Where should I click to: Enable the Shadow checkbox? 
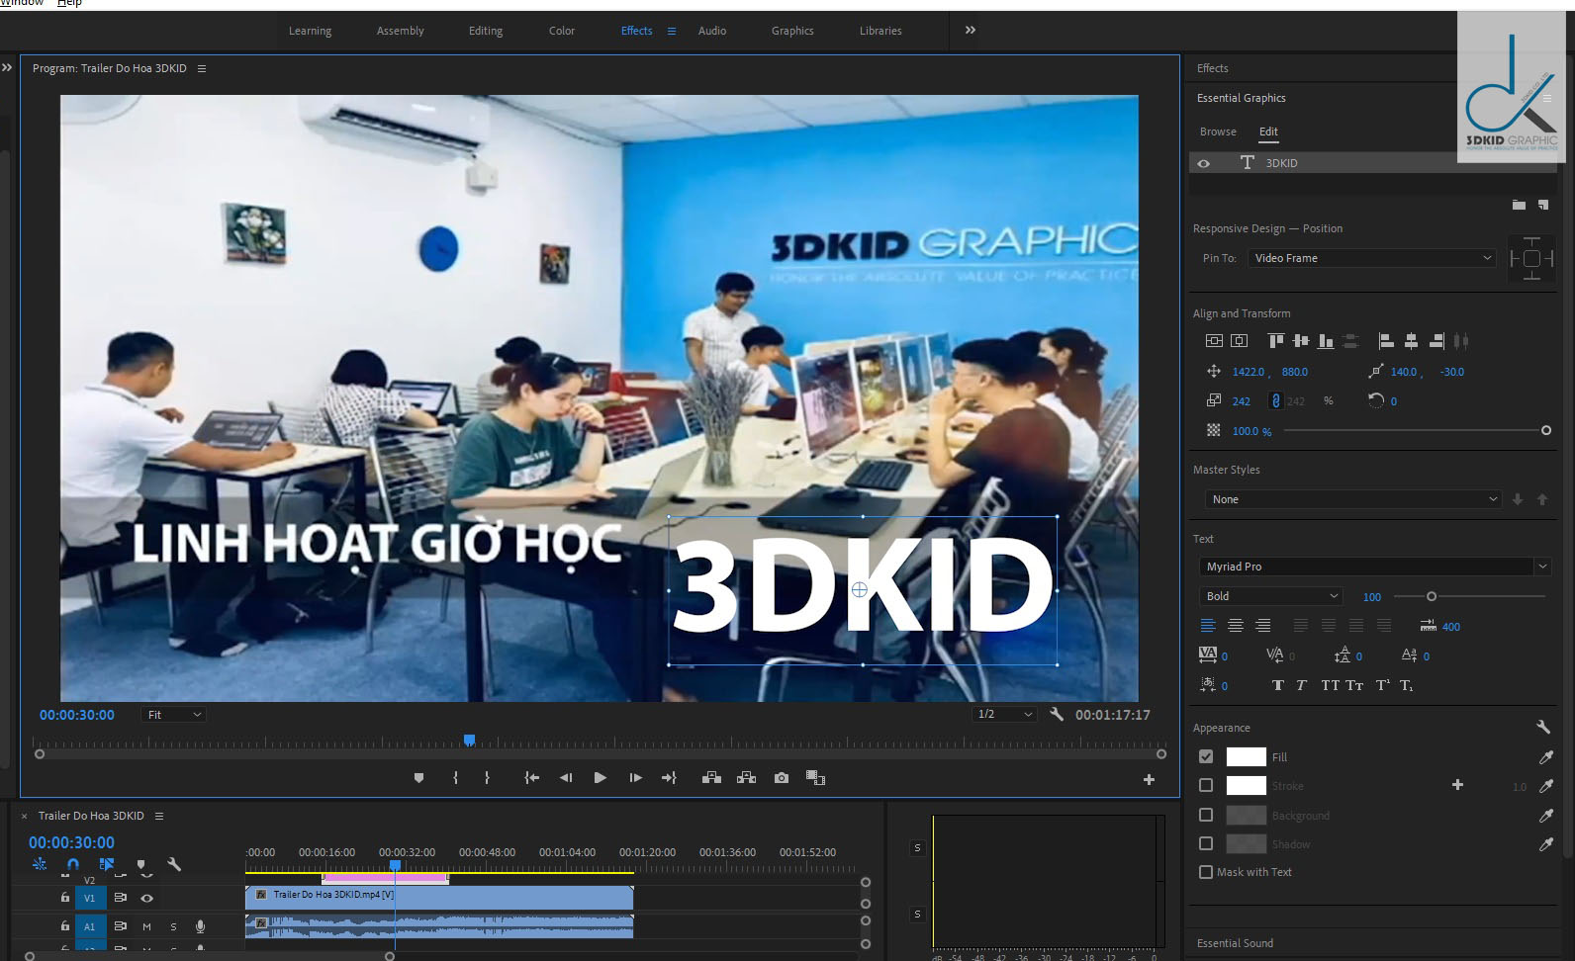tap(1206, 843)
